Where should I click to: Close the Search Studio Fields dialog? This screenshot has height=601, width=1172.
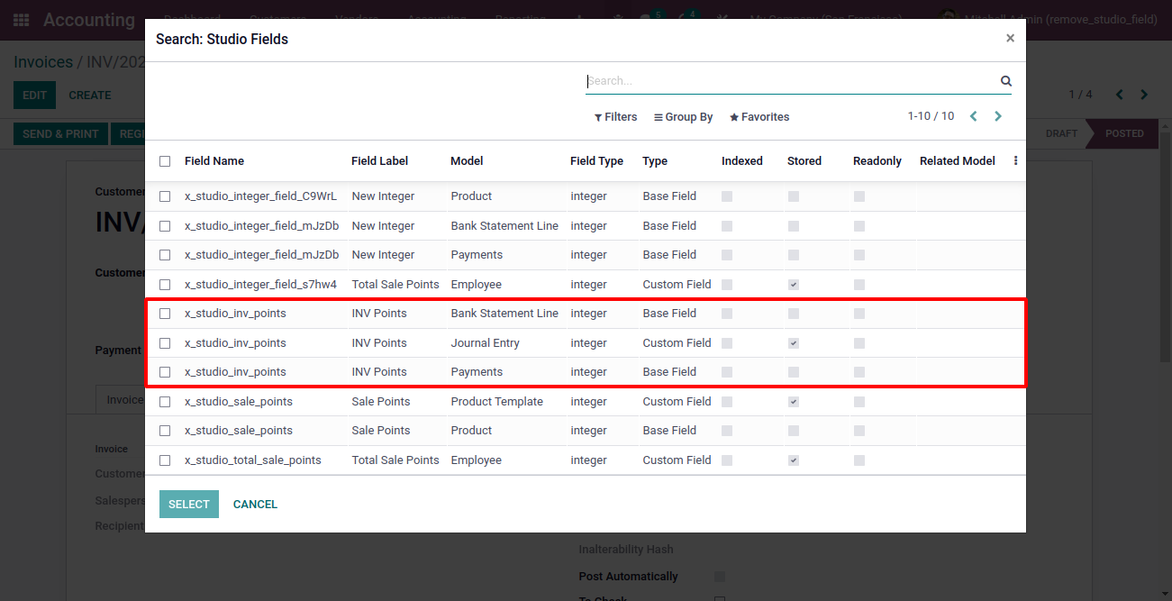click(1010, 38)
